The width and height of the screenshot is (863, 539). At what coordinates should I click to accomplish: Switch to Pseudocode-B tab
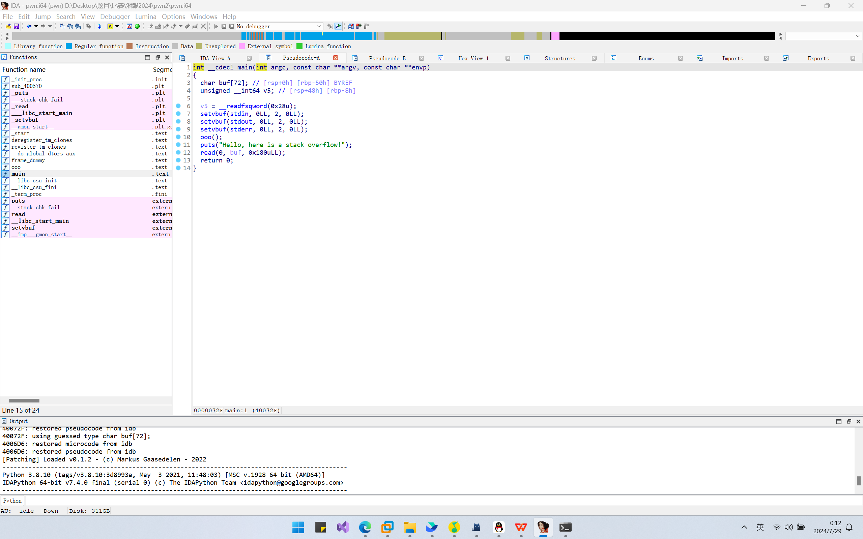tap(387, 58)
